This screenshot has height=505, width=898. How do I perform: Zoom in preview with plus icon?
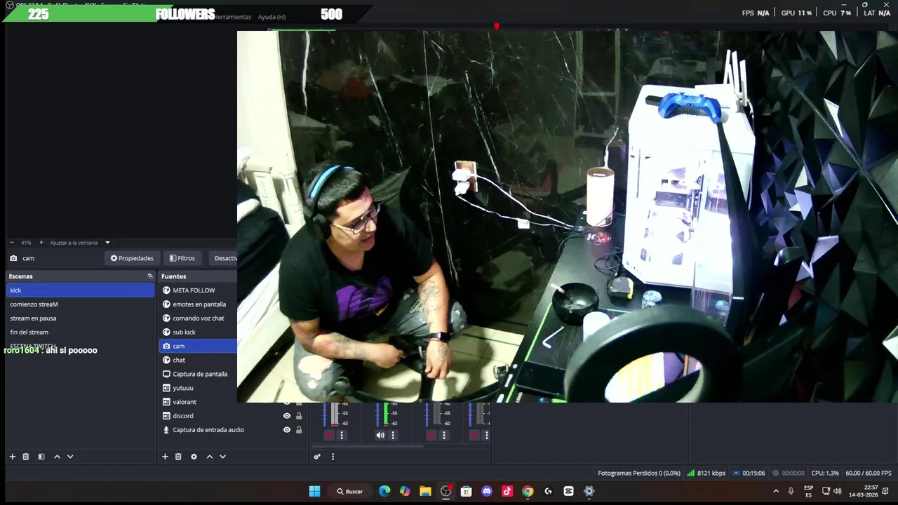pos(41,243)
